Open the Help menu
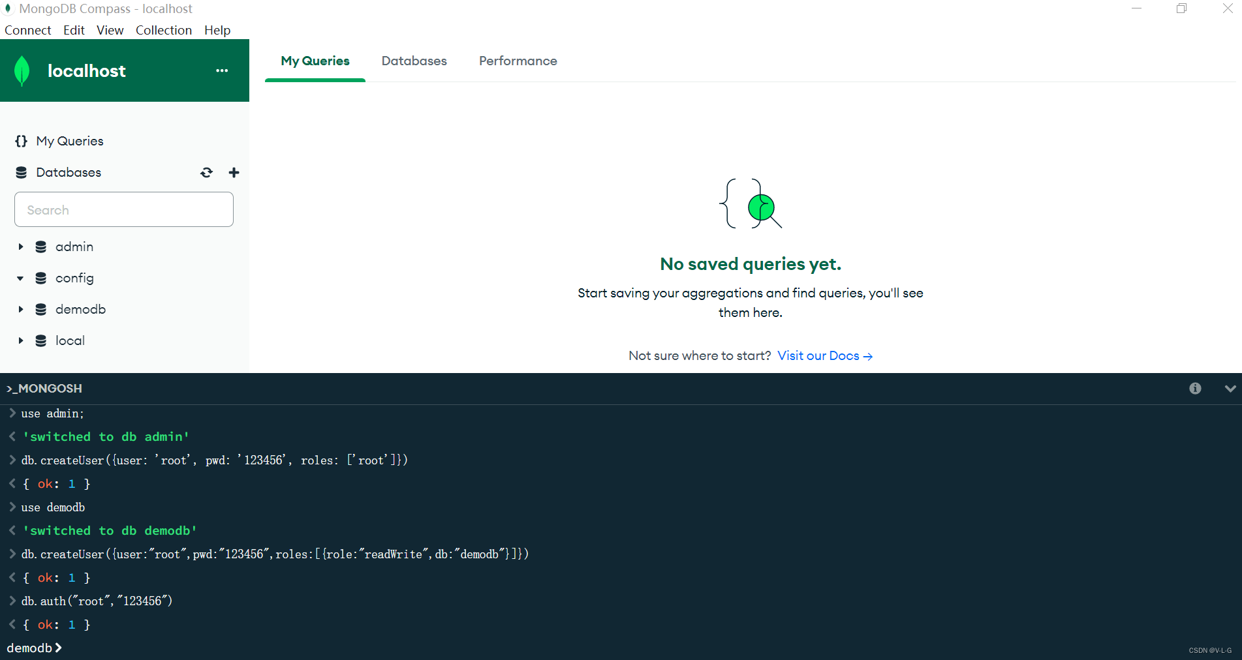 pyautogui.click(x=217, y=30)
